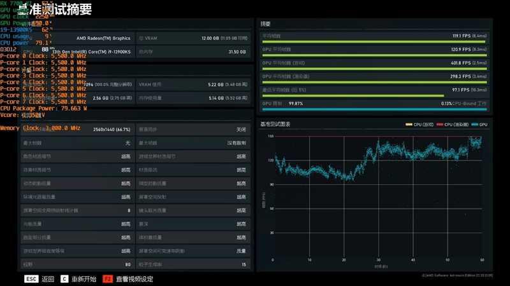The height and width of the screenshot is (286, 510).
Task: Click the 2560x1440 (66.7%) resolution row
Action: tap(76, 129)
